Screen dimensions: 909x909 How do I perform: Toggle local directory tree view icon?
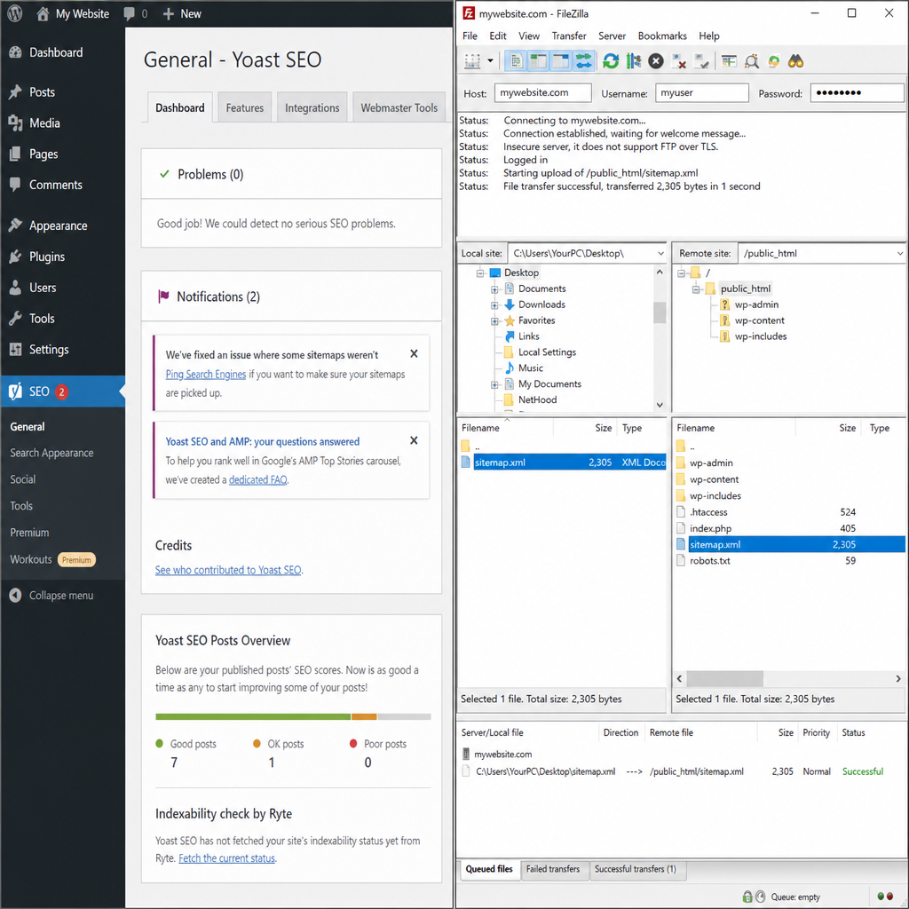(539, 61)
